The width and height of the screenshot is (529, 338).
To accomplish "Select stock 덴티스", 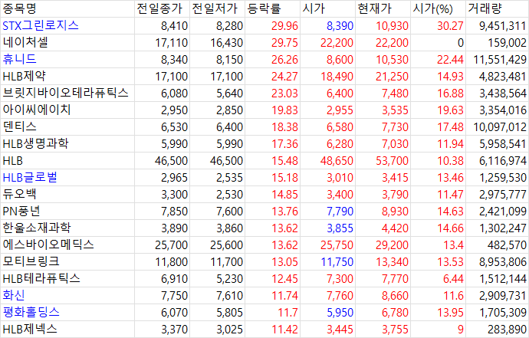I will pos(19,126).
